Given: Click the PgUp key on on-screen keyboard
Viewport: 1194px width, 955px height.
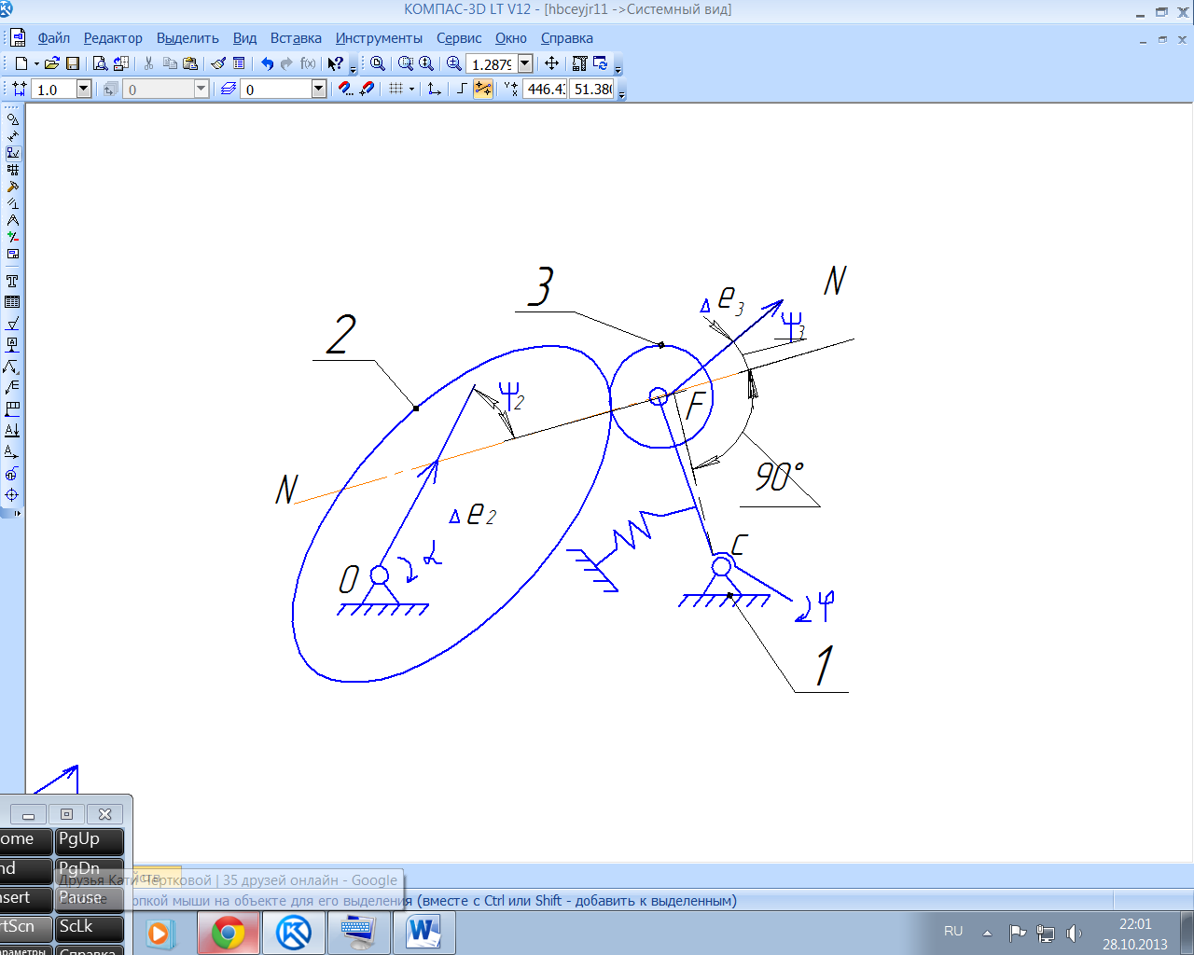Looking at the screenshot, I should 89,840.
